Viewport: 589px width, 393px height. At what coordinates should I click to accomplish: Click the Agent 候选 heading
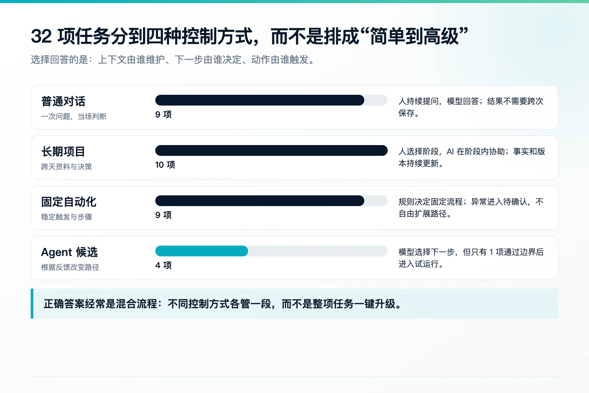(69, 252)
